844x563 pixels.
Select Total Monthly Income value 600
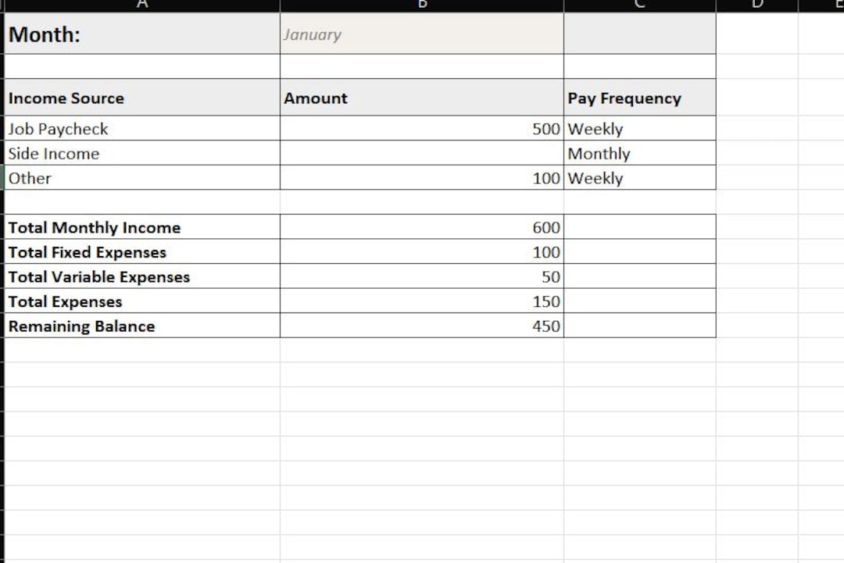(x=422, y=227)
